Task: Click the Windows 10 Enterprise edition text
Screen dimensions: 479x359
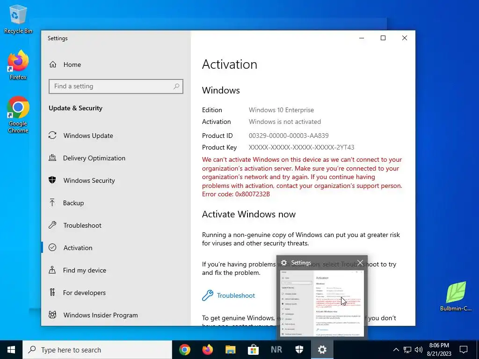Action: tap(281, 110)
